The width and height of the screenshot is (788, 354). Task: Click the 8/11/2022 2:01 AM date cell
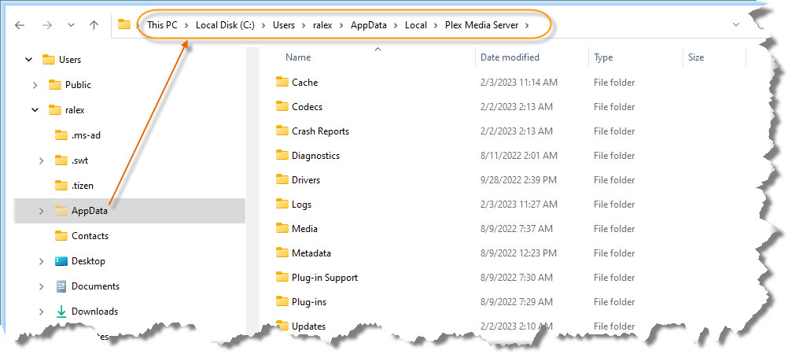(518, 156)
